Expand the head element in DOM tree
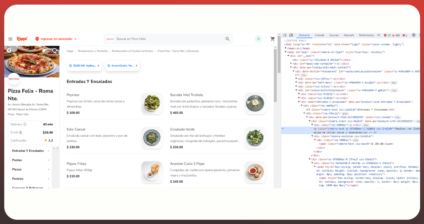 286,48
